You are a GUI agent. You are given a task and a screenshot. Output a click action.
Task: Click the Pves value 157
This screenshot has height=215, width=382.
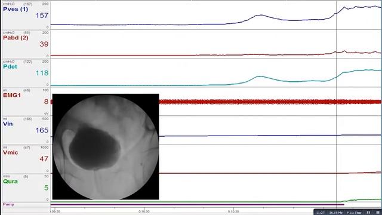pos(42,16)
